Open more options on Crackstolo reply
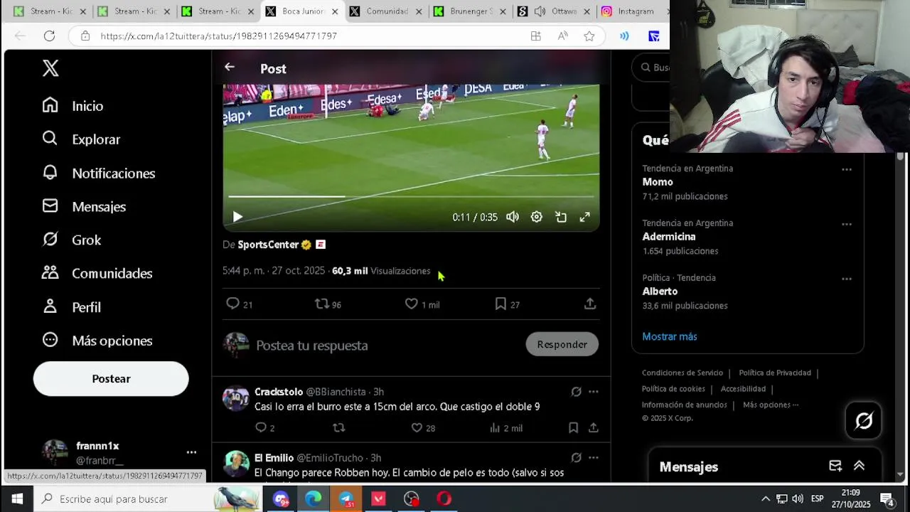Image resolution: width=910 pixels, height=512 pixels. click(x=594, y=392)
